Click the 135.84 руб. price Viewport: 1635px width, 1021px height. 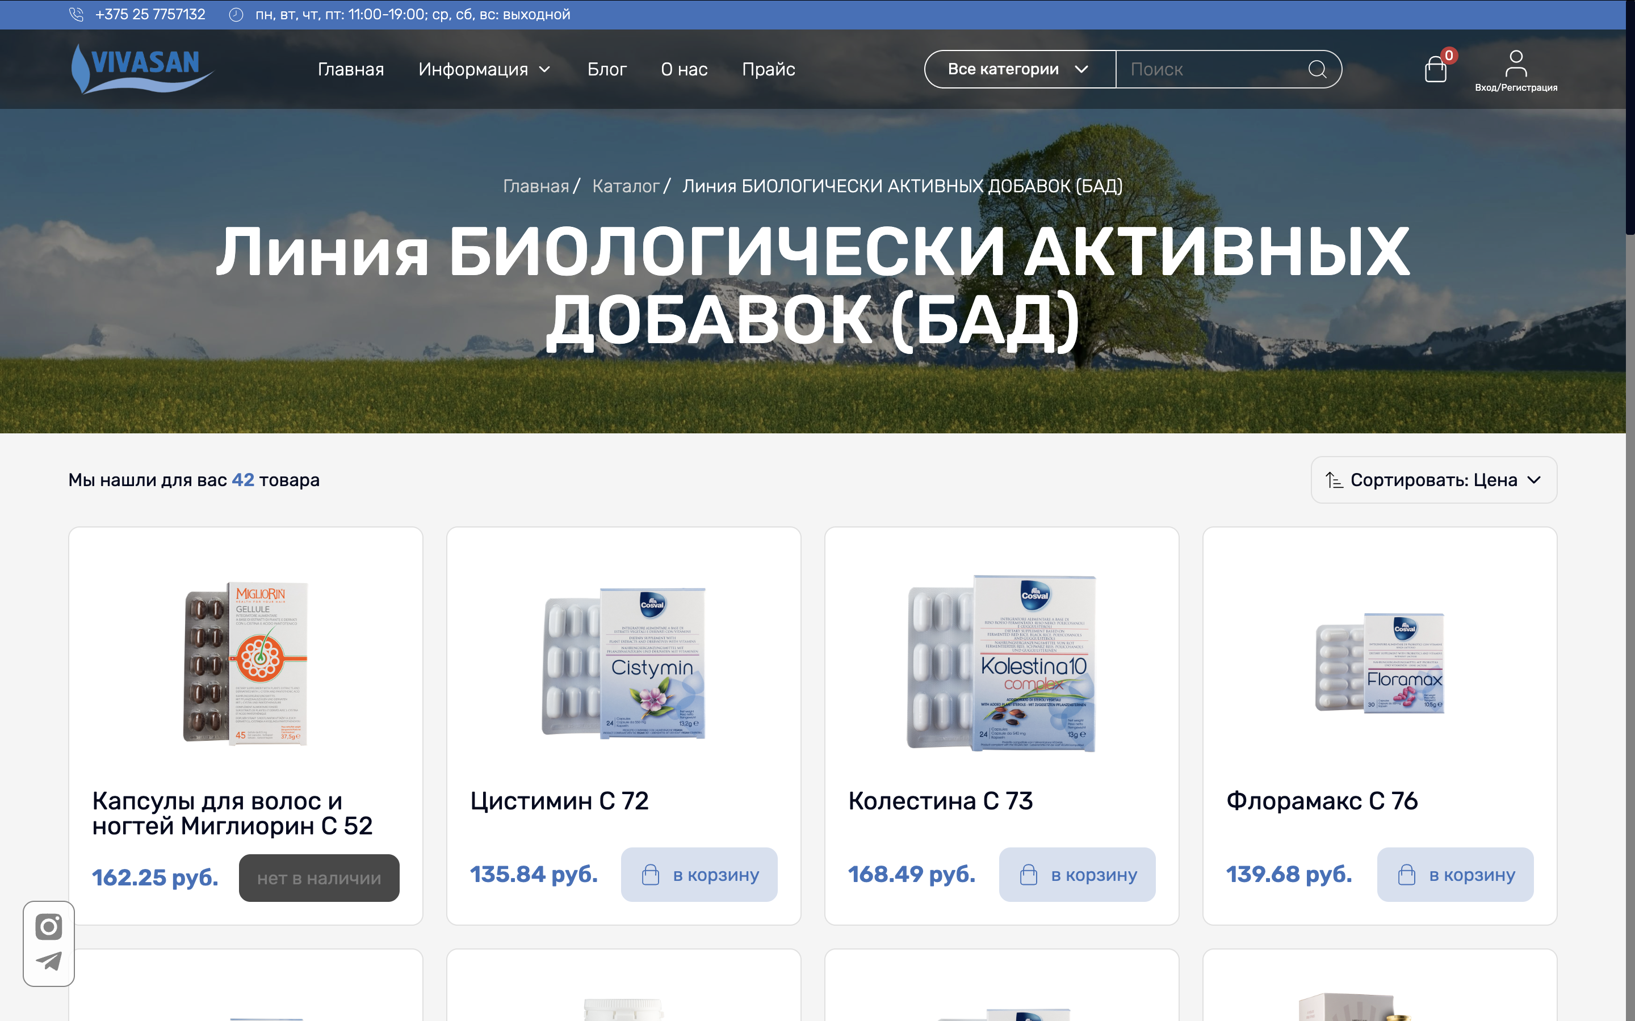coord(534,875)
